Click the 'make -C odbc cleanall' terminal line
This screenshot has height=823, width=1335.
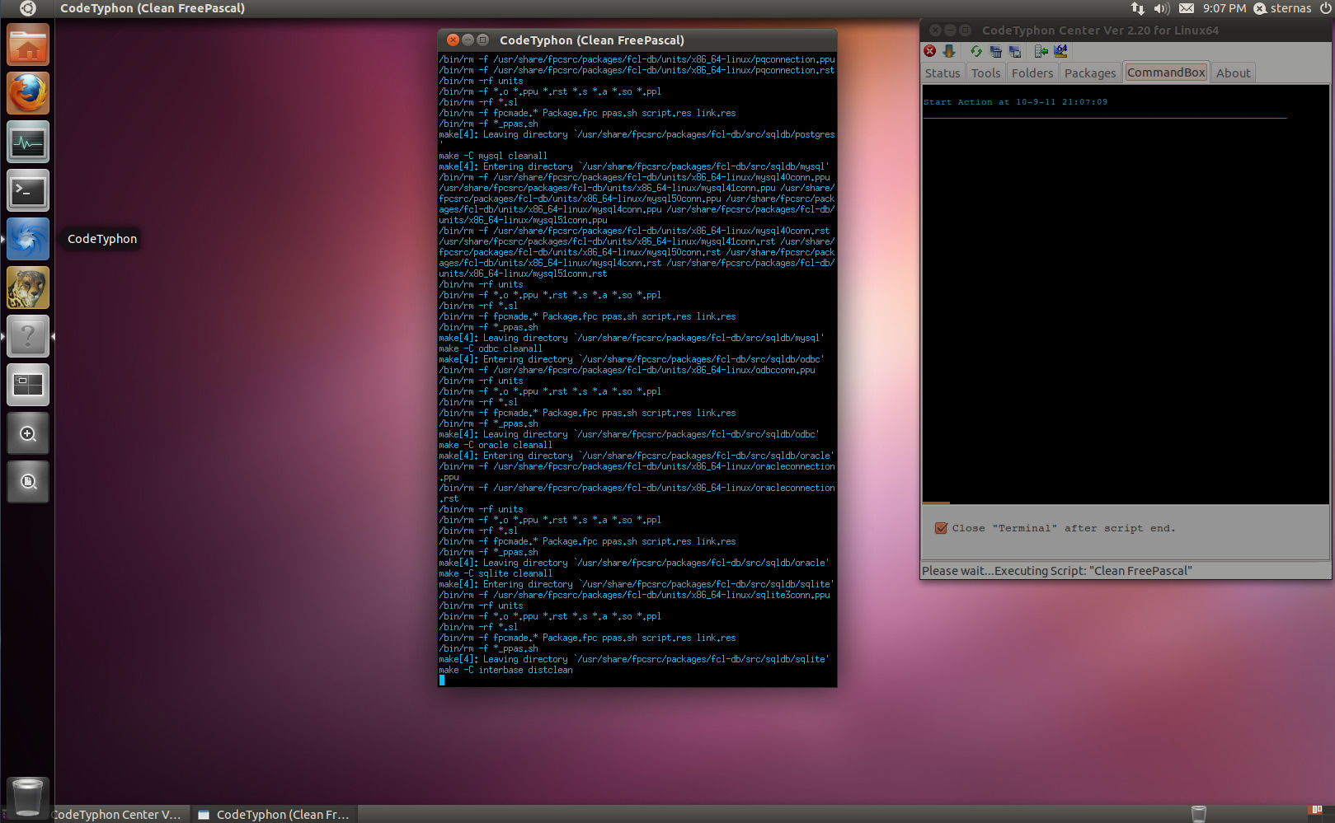coord(491,348)
